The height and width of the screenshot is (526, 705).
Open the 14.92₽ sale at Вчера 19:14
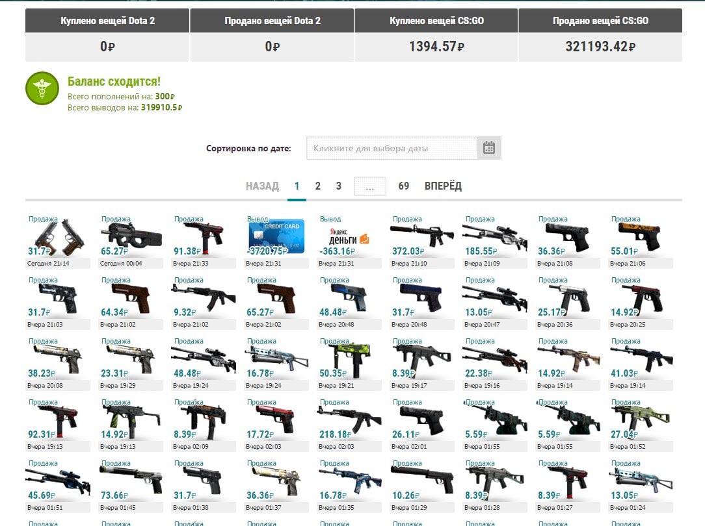click(568, 364)
